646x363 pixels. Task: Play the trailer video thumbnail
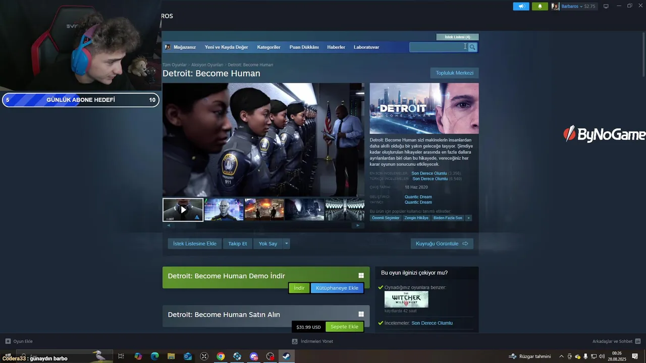(183, 209)
